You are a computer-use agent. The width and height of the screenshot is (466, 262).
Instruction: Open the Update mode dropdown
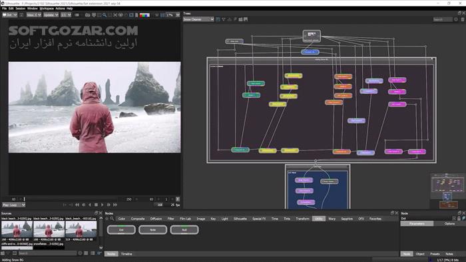click(x=51, y=15)
